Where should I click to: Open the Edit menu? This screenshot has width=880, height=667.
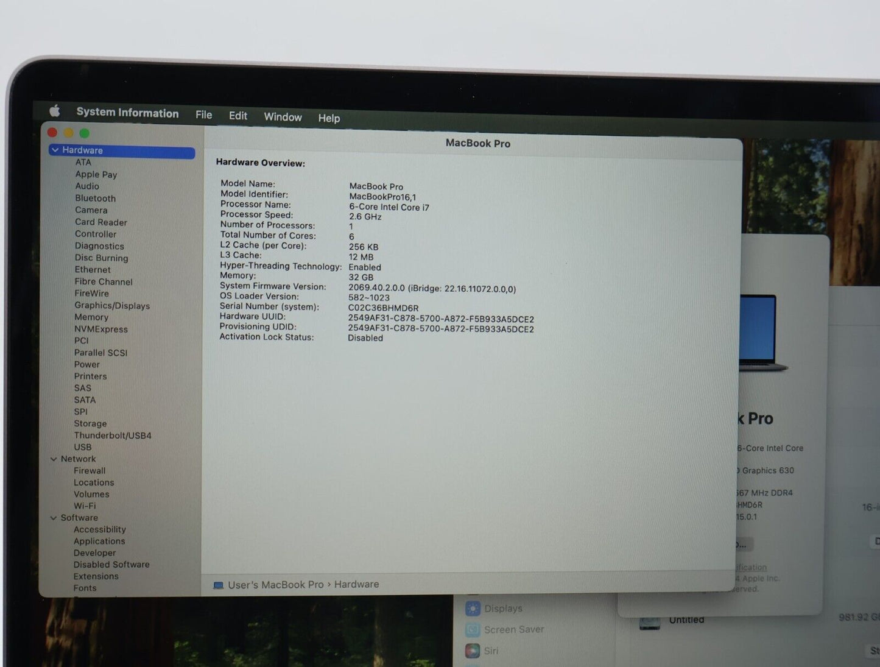click(238, 116)
